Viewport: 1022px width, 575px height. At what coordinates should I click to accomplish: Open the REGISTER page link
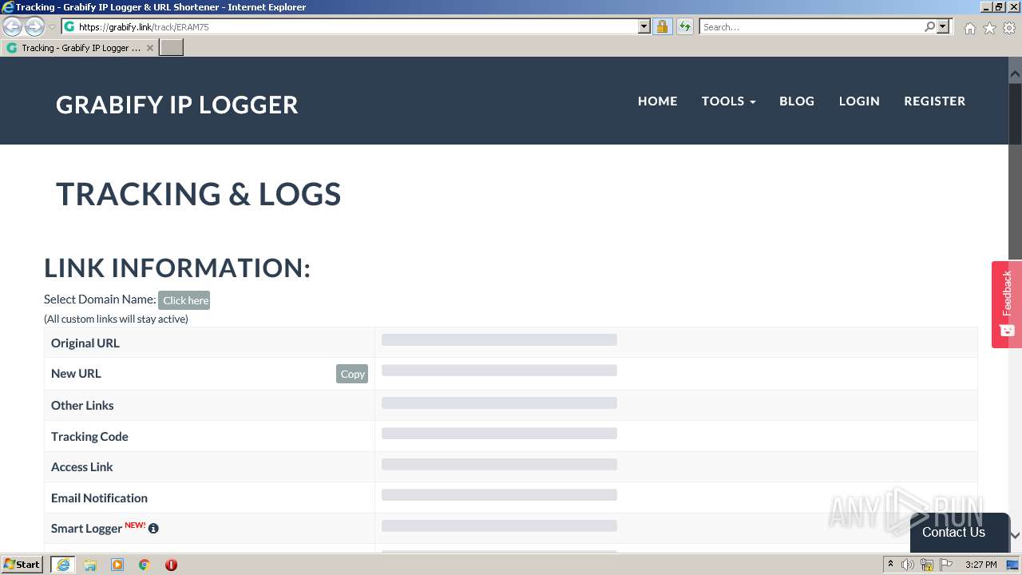935,101
